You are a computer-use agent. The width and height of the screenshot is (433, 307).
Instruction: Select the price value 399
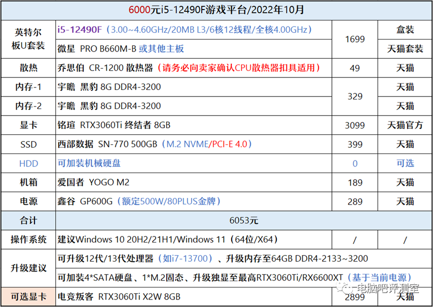(x=355, y=144)
